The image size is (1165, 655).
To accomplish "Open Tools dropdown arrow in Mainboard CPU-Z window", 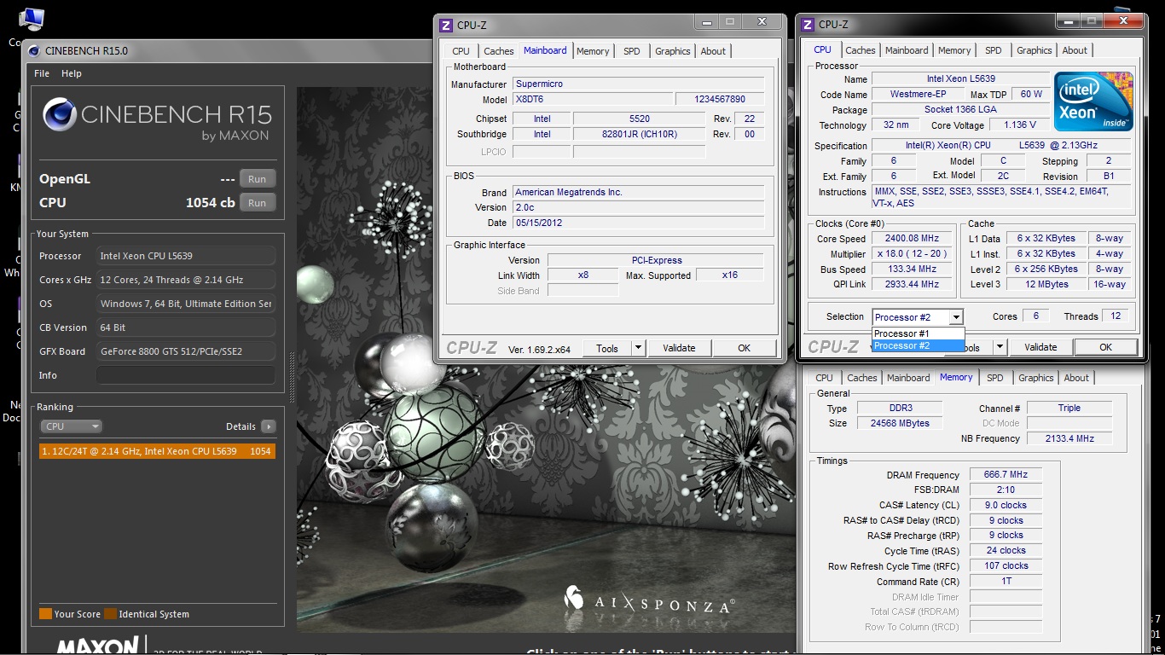I will tap(638, 348).
